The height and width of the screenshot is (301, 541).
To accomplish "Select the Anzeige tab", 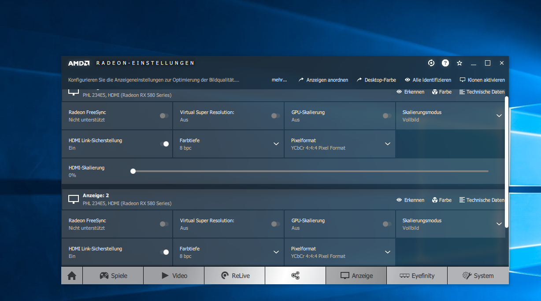I will pyautogui.click(x=356, y=275).
